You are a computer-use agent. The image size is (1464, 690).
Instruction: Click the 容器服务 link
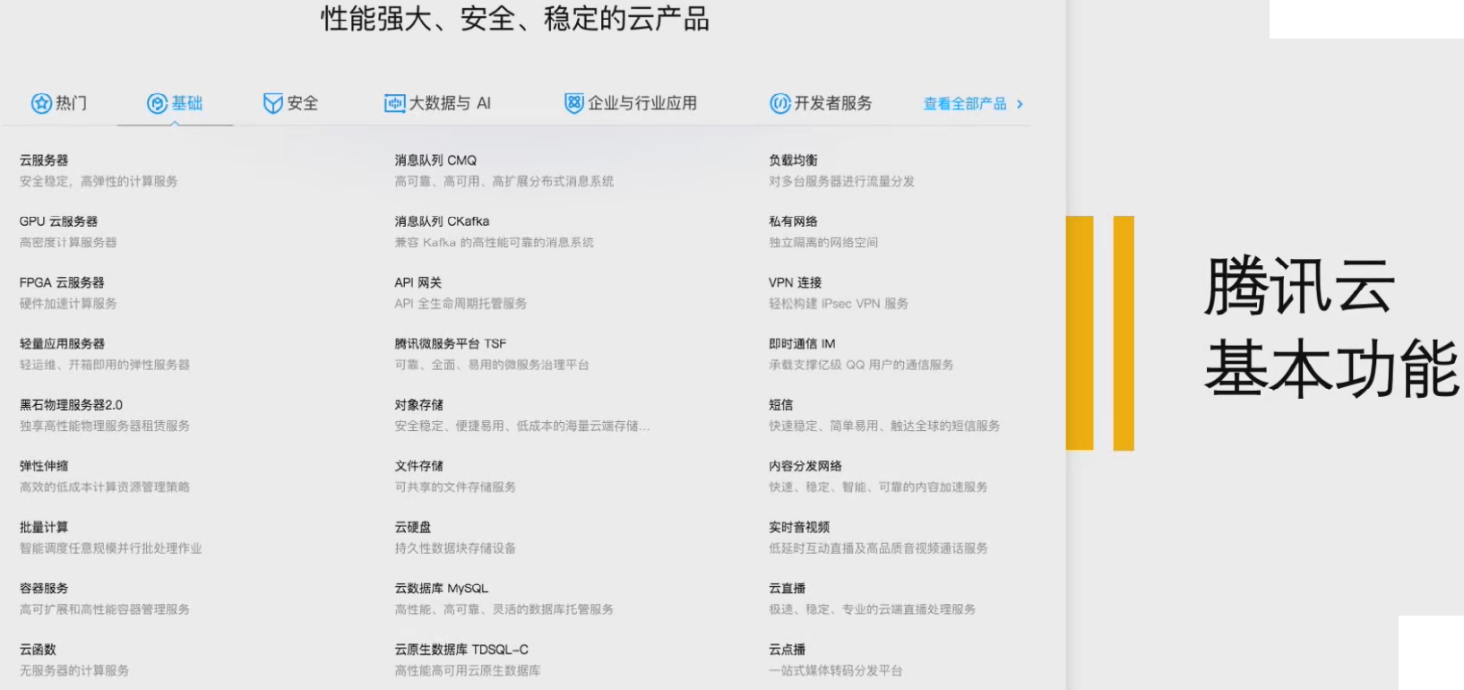(44, 588)
